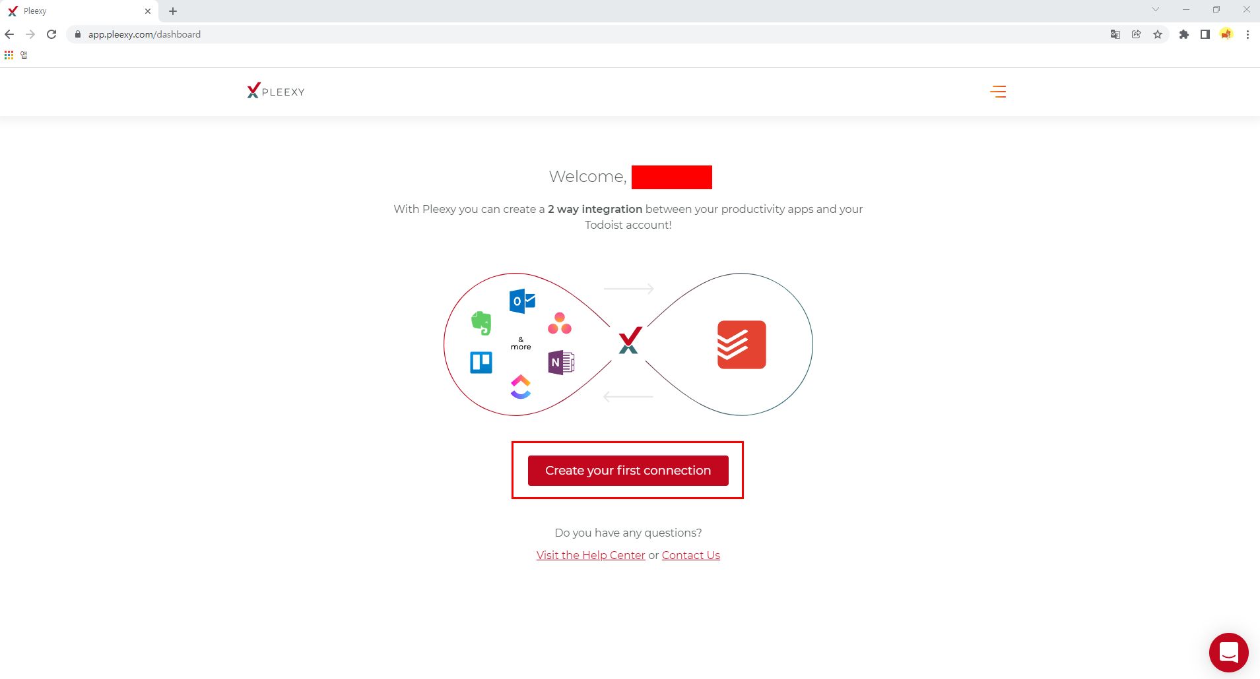Open browser extensions puzzle icon

[x=1184, y=34]
